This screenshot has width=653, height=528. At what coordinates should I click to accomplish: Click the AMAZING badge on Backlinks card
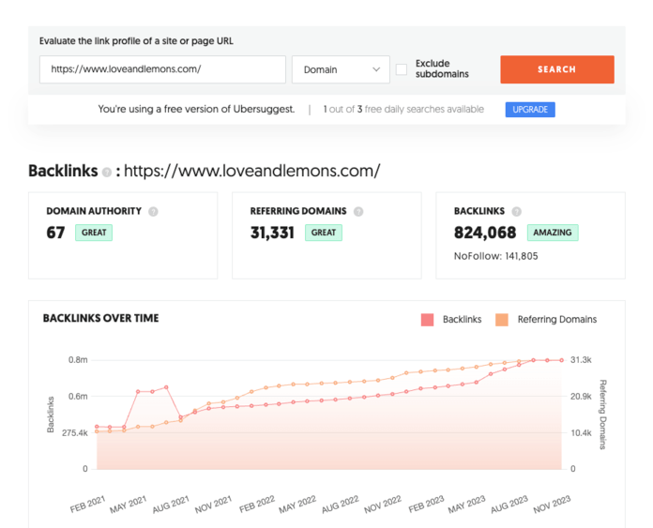point(552,233)
